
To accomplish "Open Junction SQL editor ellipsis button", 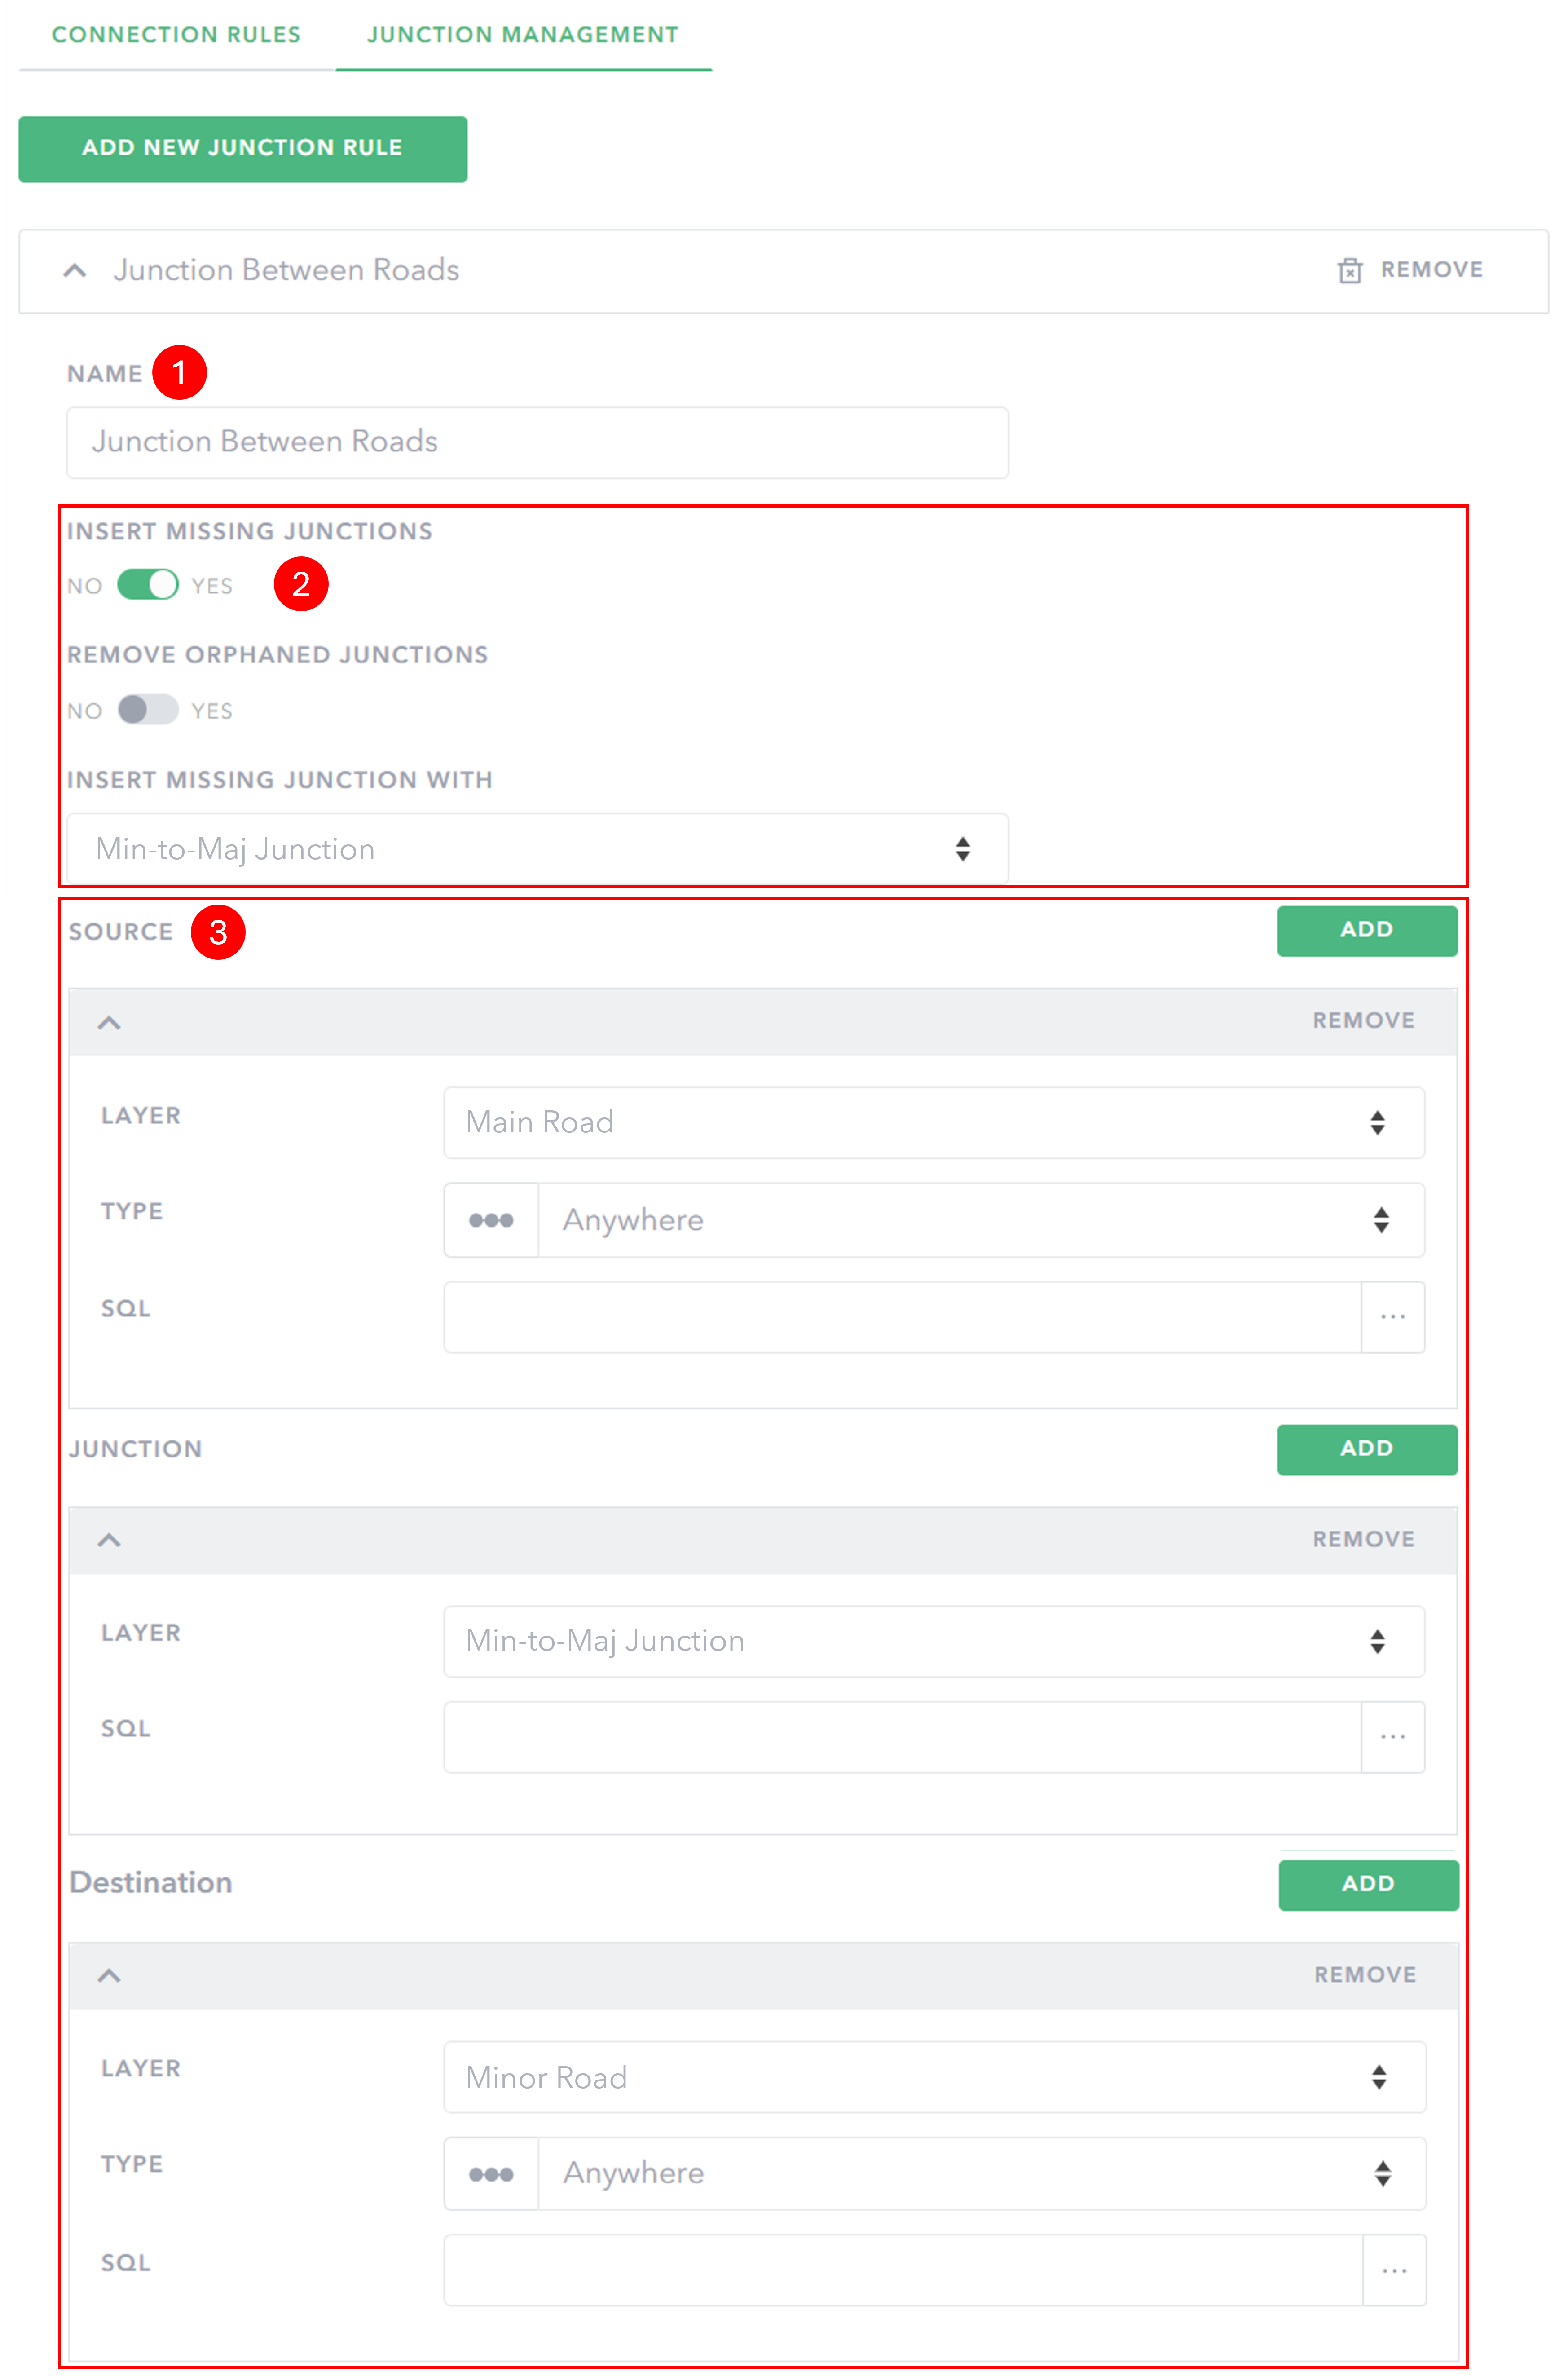I will coord(1392,1737).
